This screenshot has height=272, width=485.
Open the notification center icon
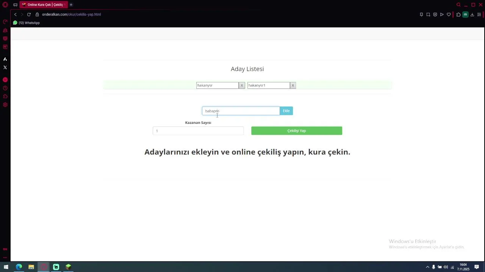point(477,267)
